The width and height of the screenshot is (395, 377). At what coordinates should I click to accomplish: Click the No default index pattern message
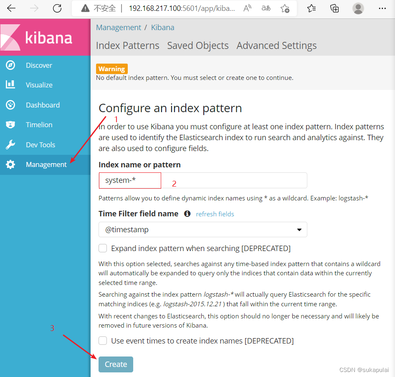(x=195, y=78)
